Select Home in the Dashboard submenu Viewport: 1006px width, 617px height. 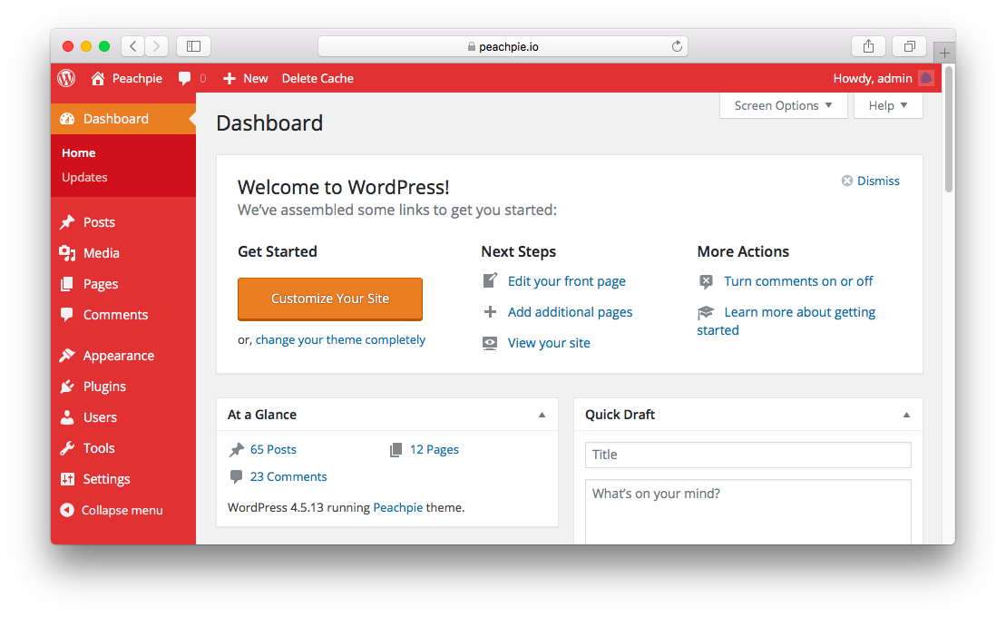click(79, 152)
